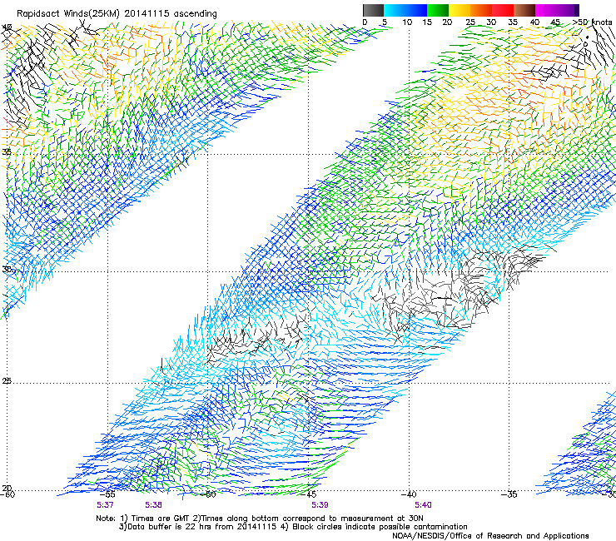Click the purple '5:40' swath time label
Screen dimensions: 616x541
[423, 505]
